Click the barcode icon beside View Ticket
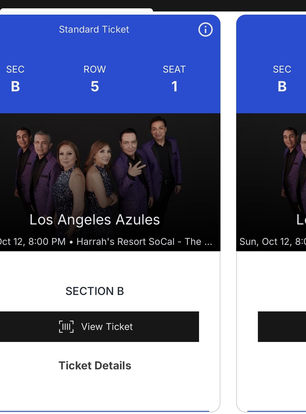Viewport: 306px width, 414px height. (66, 327)
